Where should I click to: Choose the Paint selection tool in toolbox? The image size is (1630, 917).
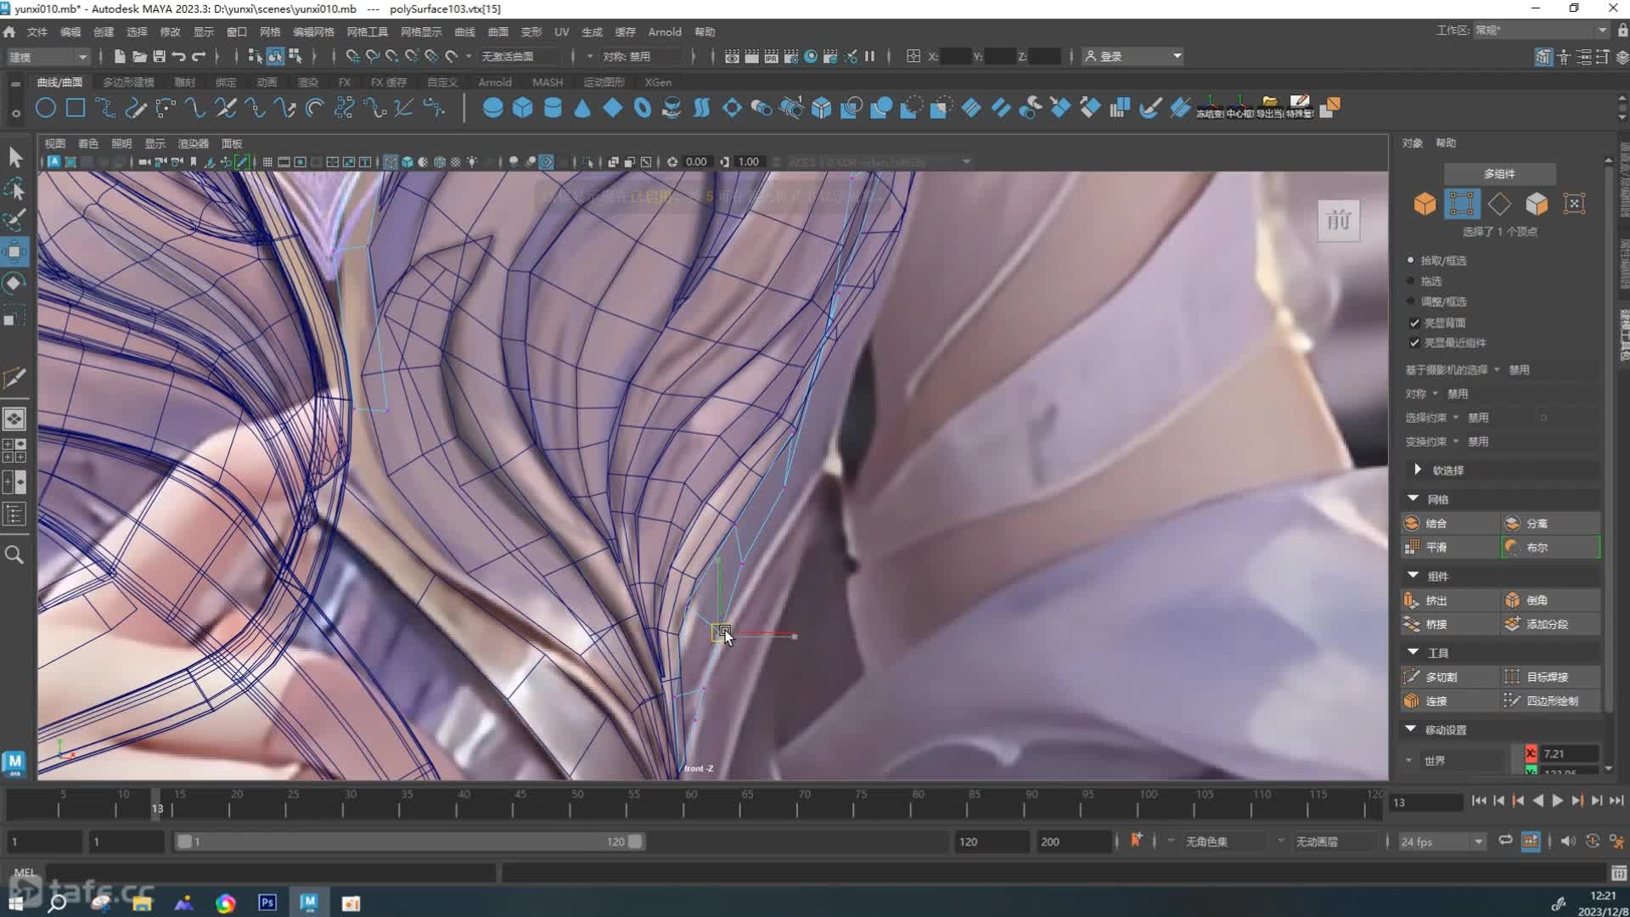(x=14, y=220)
